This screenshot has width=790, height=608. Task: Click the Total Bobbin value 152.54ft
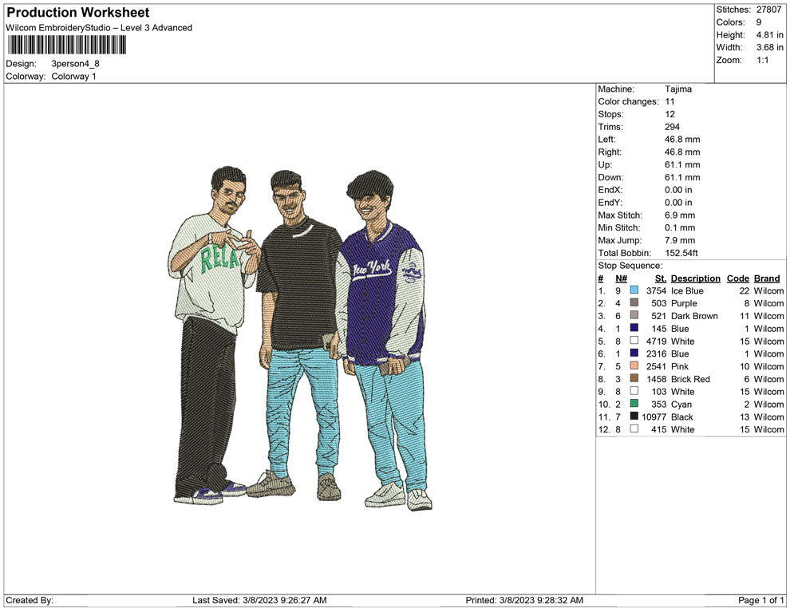pos(681,253)
